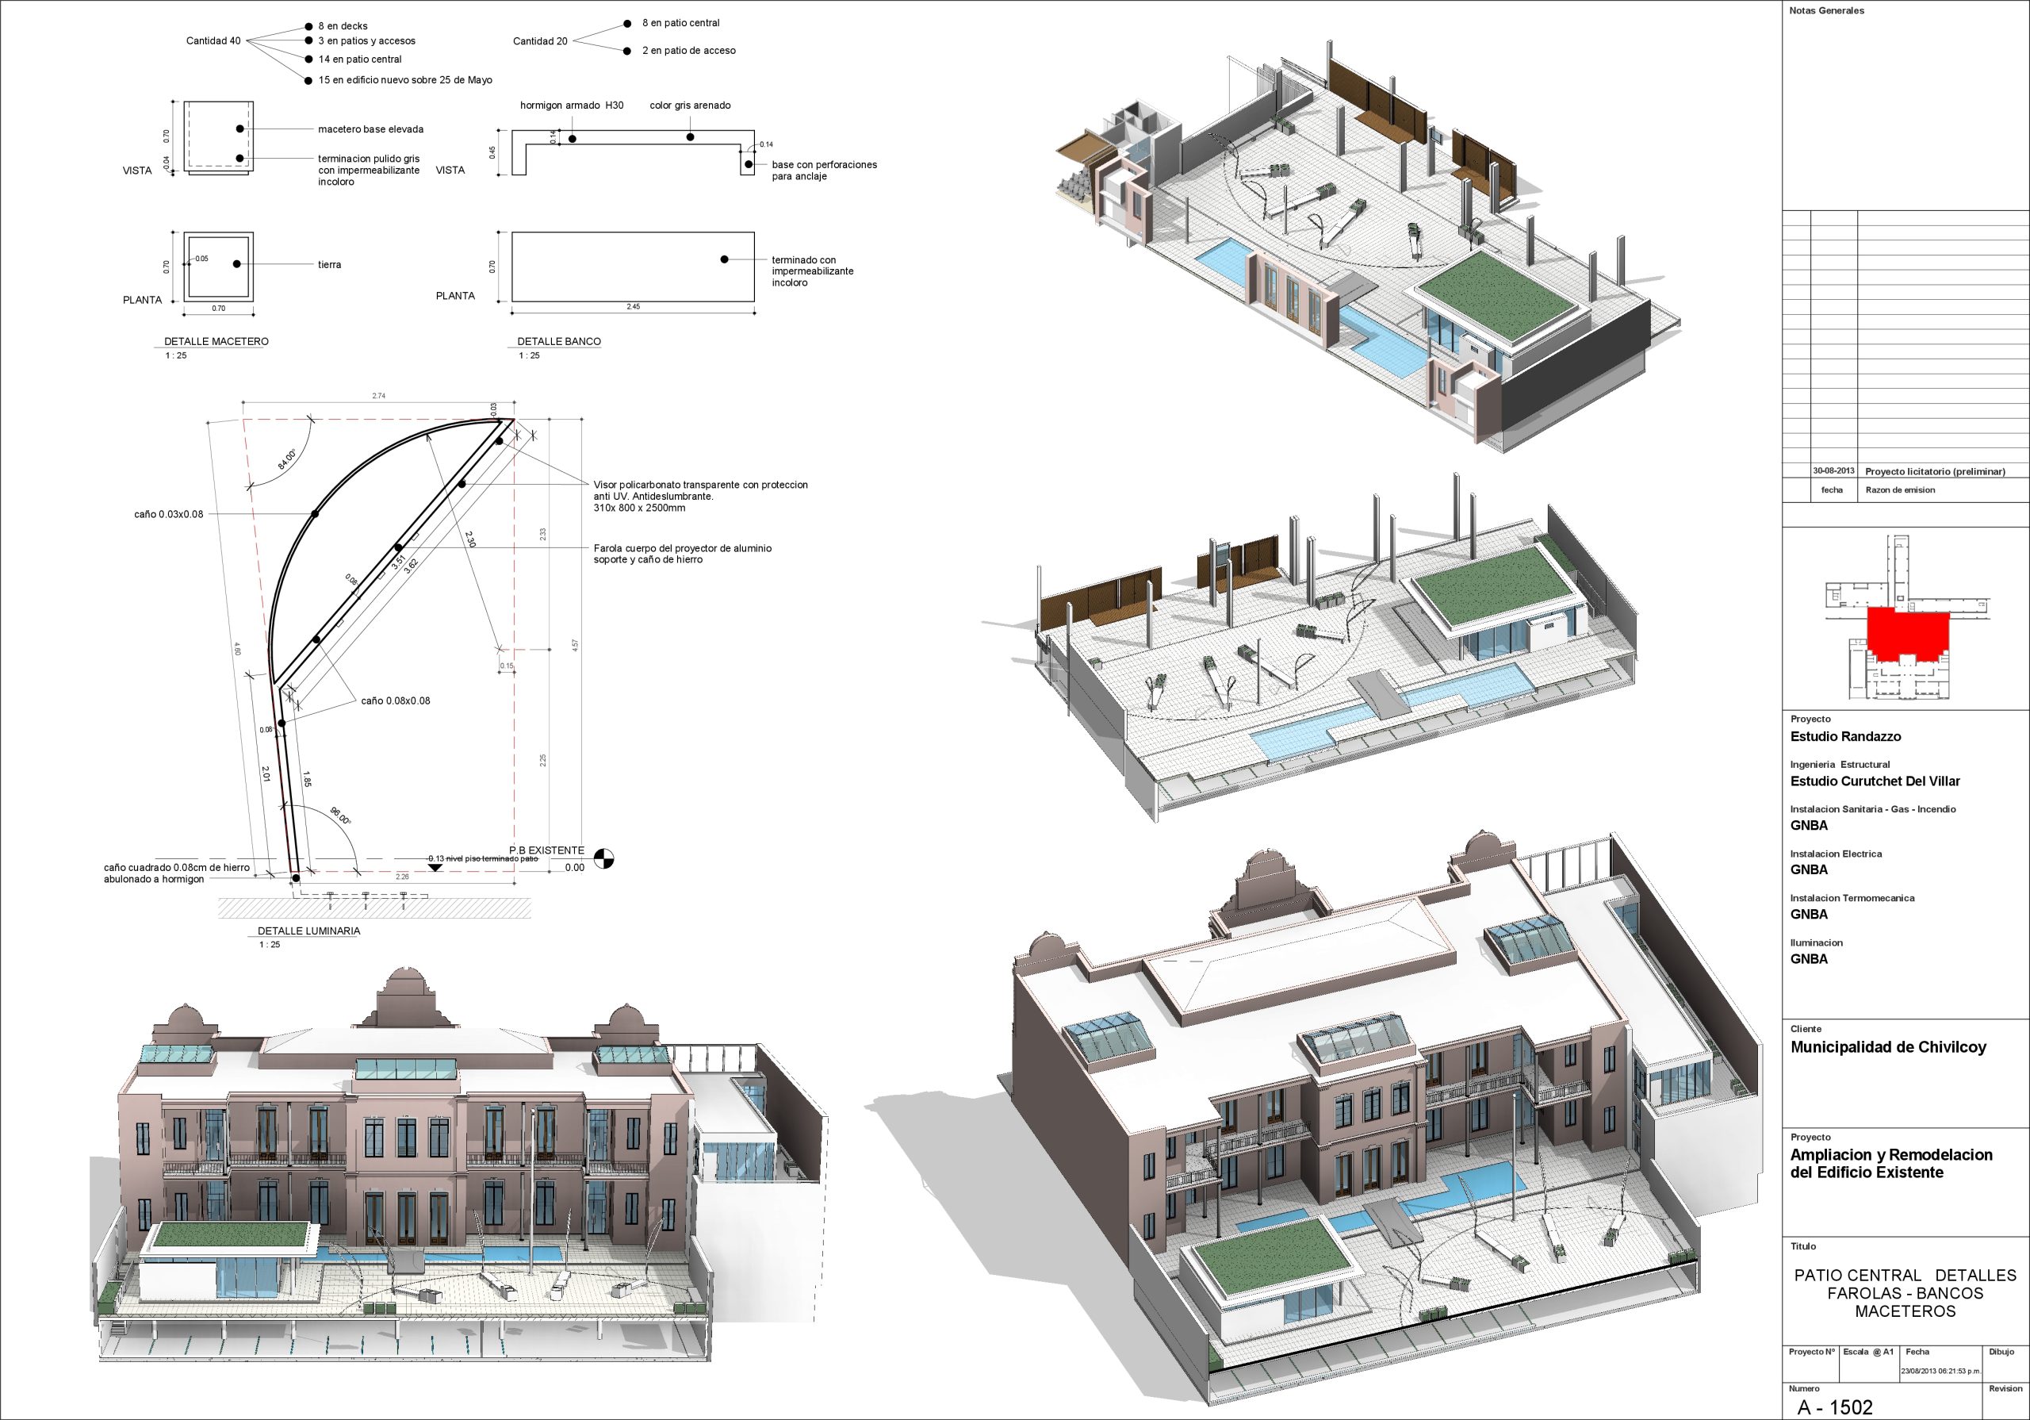Select the DETALLE BANCO title
This screenshot has width=2030, height=1420.
[x=559, y=341]
